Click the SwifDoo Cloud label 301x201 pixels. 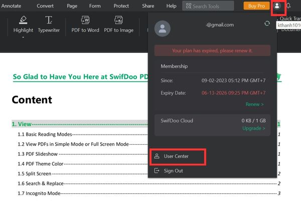pyautogui.click(x=177, y=121)
